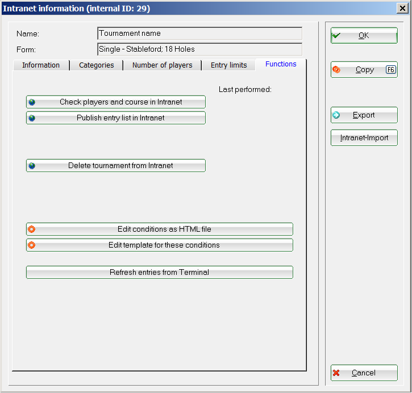Screen dimensions: 412x393
Task: Open the Categories tab
Action: point(97,65)
